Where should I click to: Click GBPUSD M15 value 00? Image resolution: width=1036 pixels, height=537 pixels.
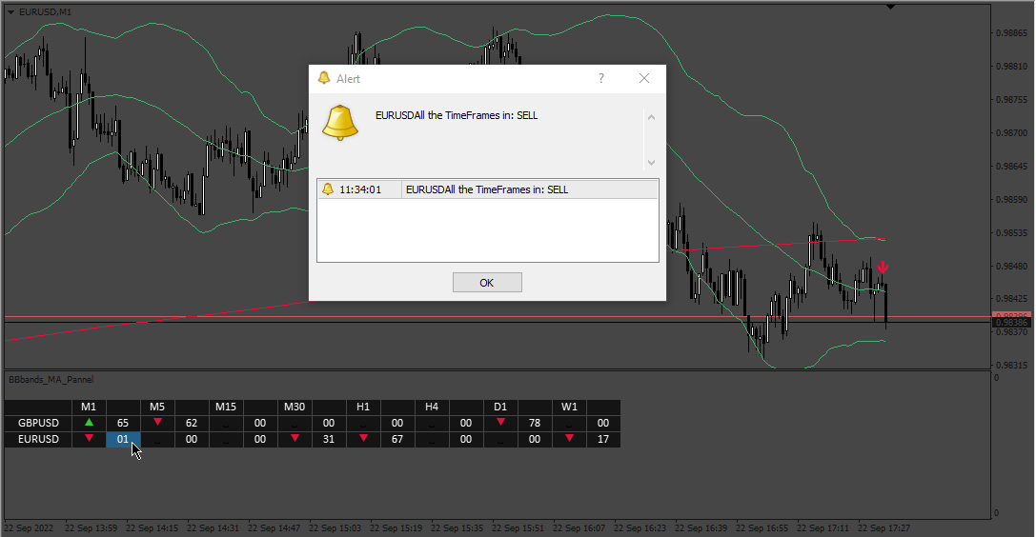260,423
